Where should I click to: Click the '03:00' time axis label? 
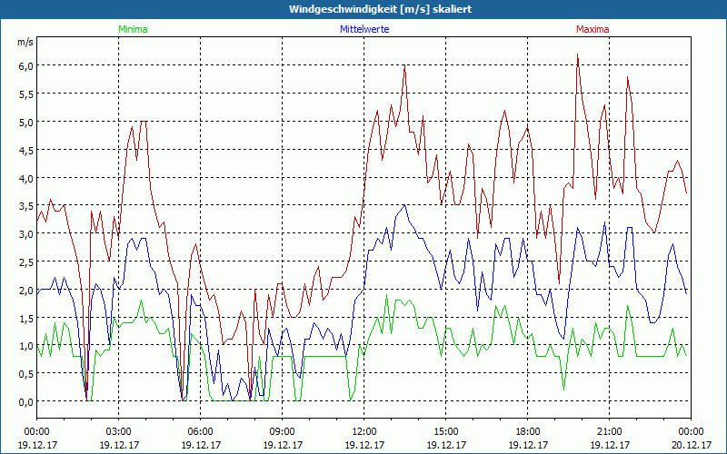(x=119, y=432)
